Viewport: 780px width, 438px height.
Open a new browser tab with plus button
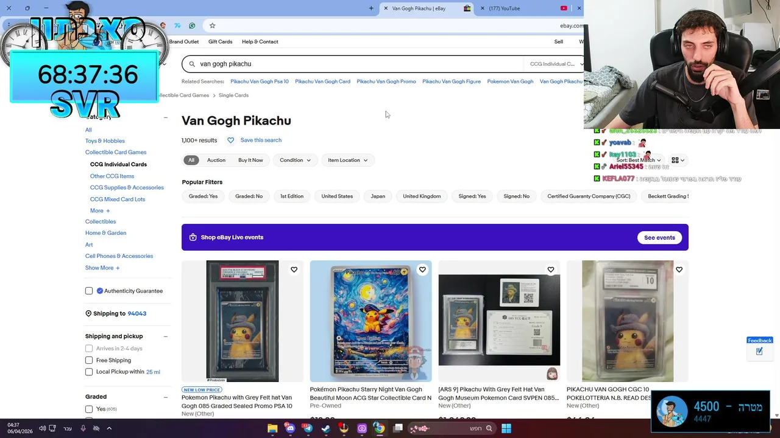(x=371, y=9)
